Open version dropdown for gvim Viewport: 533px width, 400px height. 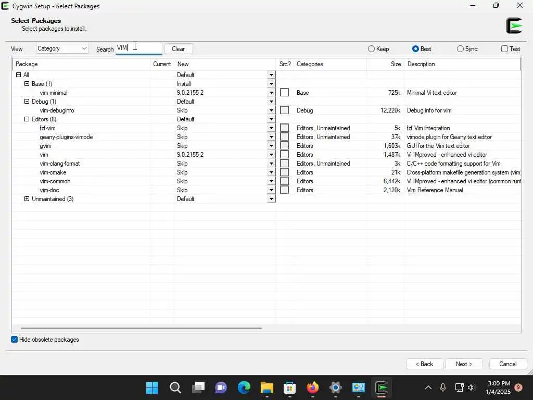click(271, 146)
